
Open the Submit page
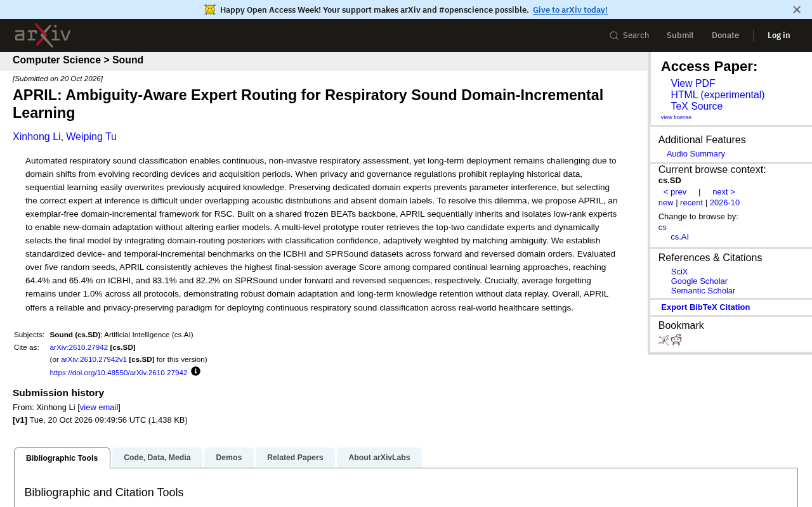click(680, 35)
